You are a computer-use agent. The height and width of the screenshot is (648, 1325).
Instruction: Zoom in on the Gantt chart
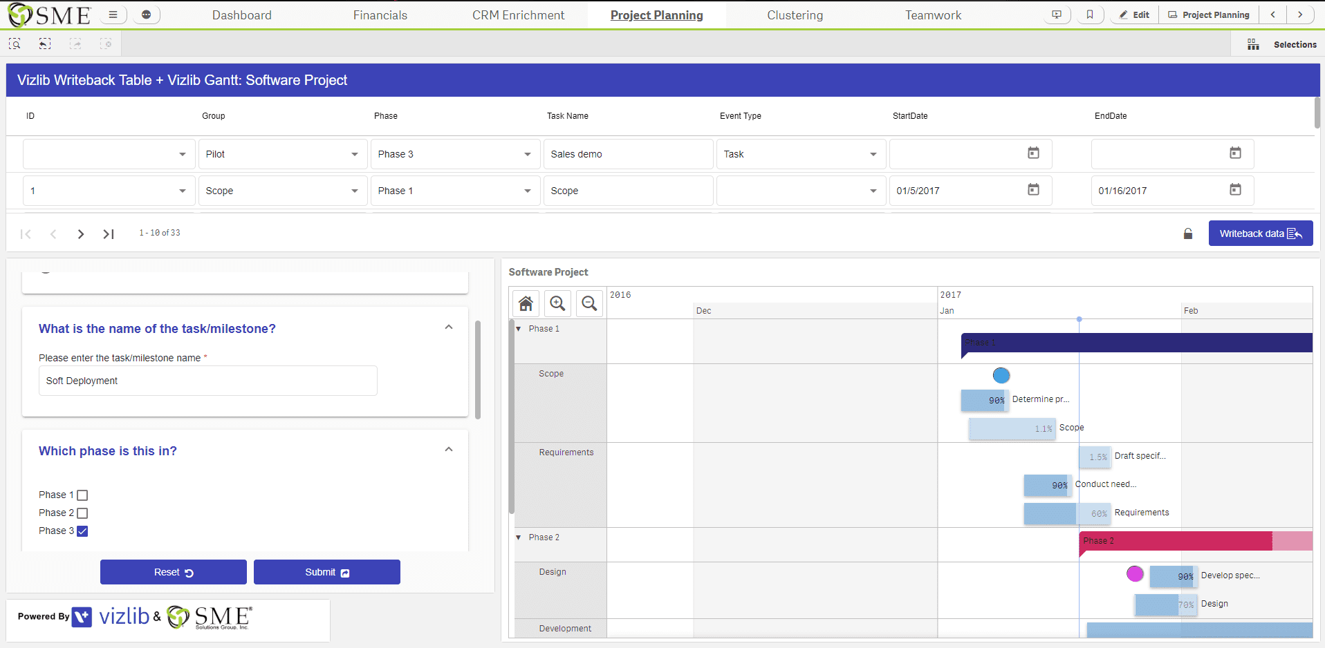pos(557,303)
